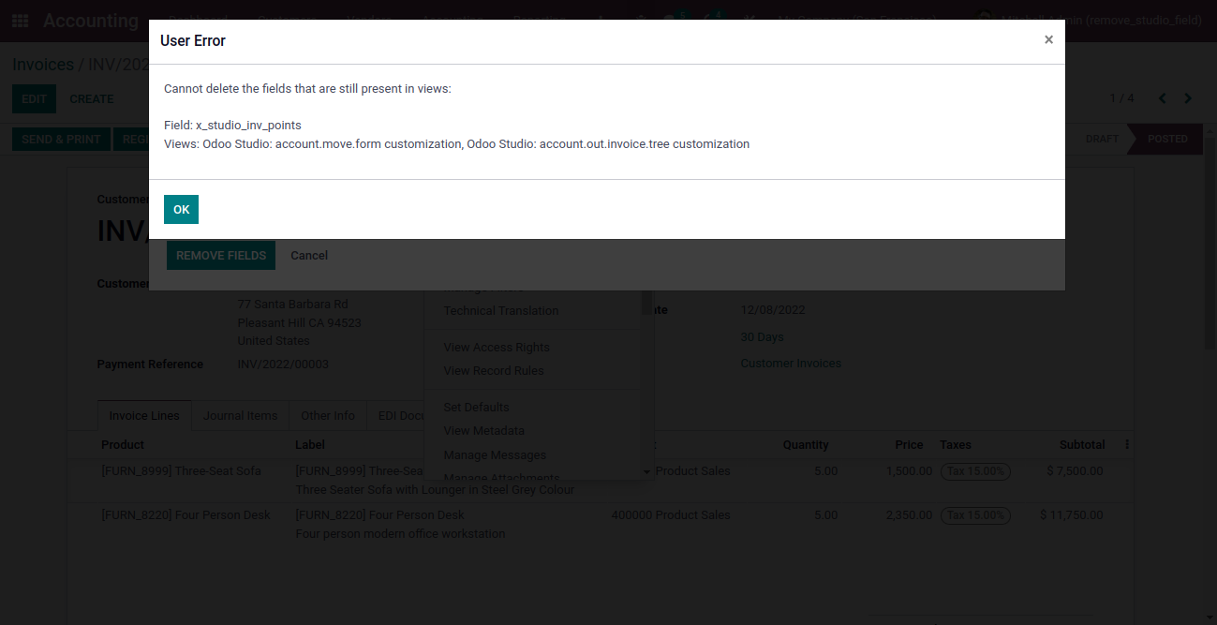The width and height of the screenshot is (1217, 625).
Task: Click the 1,500.00 price cell
Action: [x=909, y=470]
